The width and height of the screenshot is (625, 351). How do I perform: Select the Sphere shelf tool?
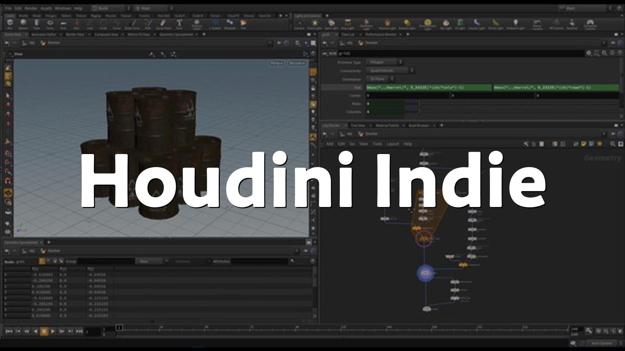click(23, 24)
